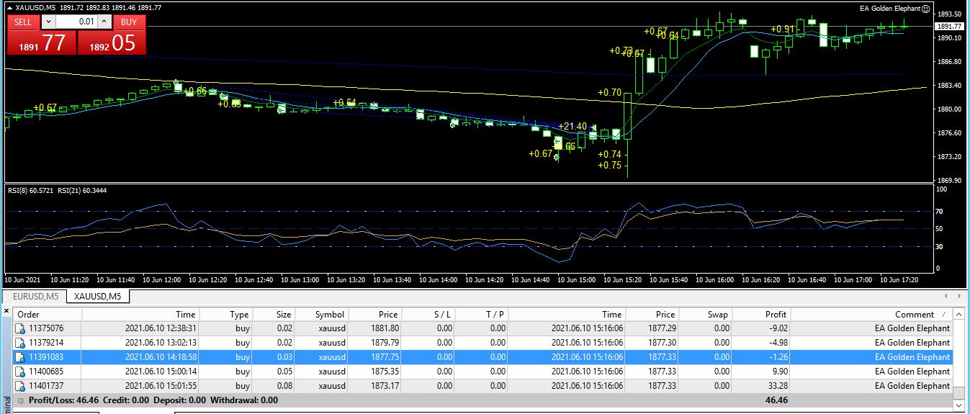Viewport: 970px width, 414px height.
Task: Collapse the one-click trading panel triangle
Action: 10,7
